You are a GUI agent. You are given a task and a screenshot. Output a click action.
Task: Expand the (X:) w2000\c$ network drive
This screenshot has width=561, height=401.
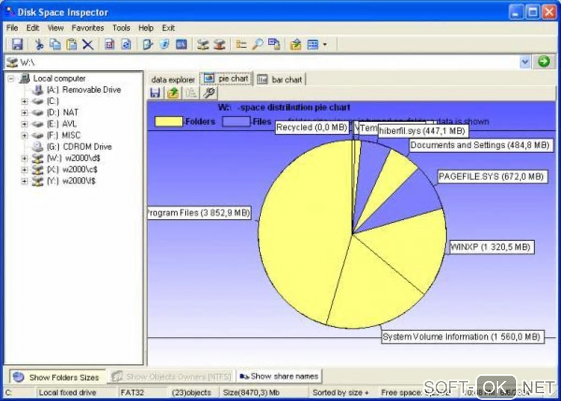(x=24, y=170)
